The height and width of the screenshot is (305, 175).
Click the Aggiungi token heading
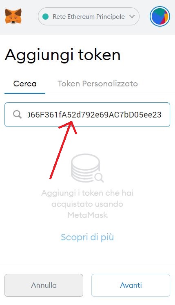[x=62, y=55]
